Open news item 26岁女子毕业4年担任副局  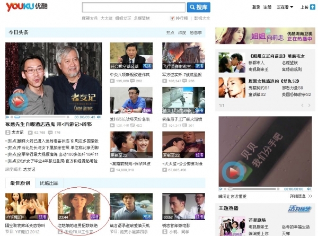point(52,161)
